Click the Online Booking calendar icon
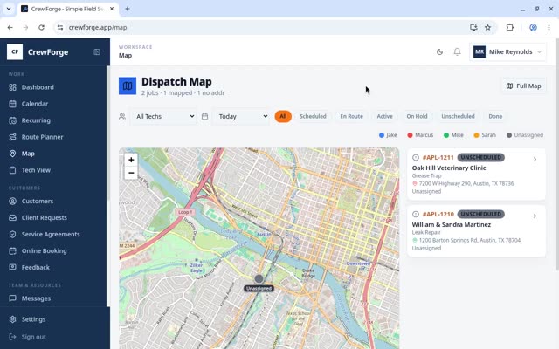Image resolution: width=559 pixels, height=349 pixels. click(x=12, y=250)
